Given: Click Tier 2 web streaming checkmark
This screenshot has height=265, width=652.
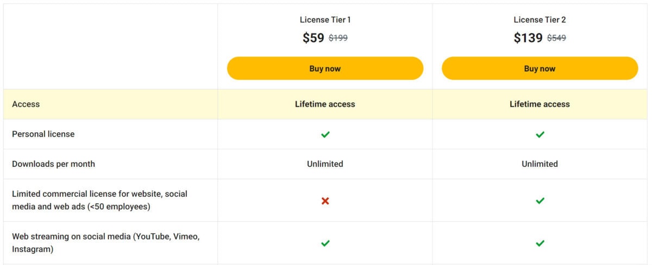Looking at the screenshot, I should coord(540,243).
